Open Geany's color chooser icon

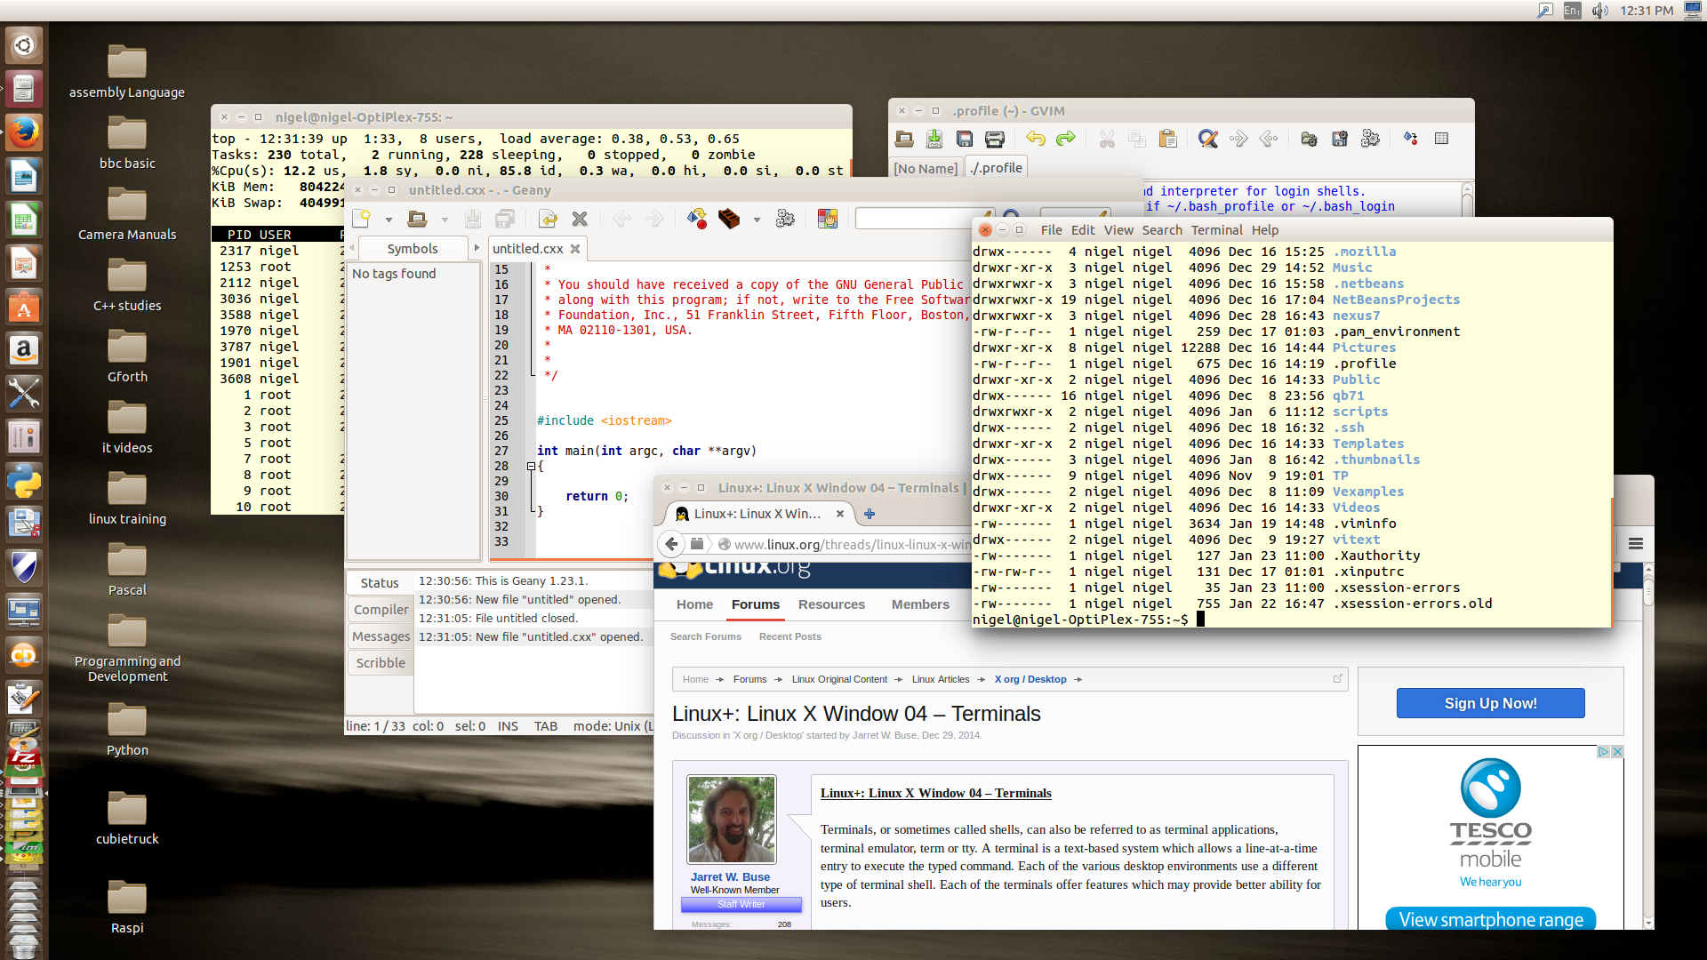[828, 219]
